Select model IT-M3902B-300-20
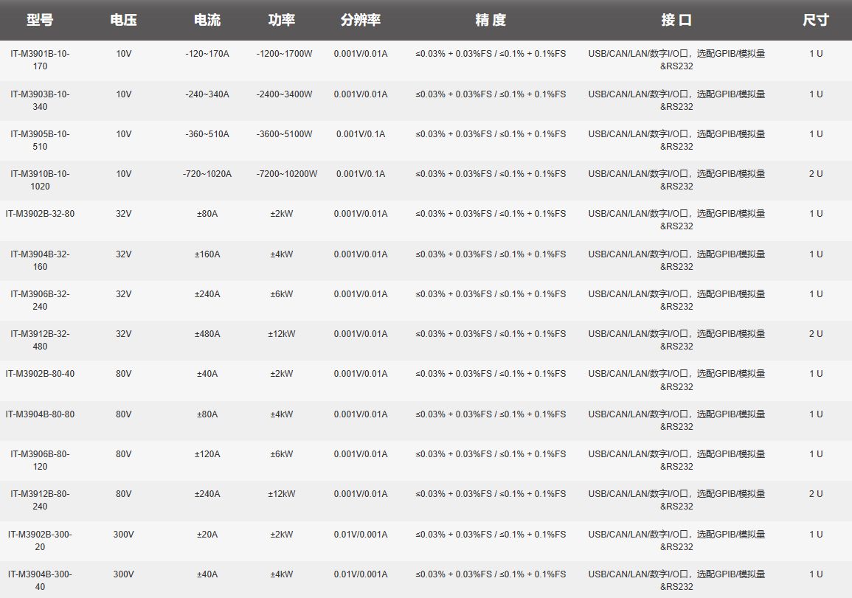Screen dimensions: 852x598 41,540
